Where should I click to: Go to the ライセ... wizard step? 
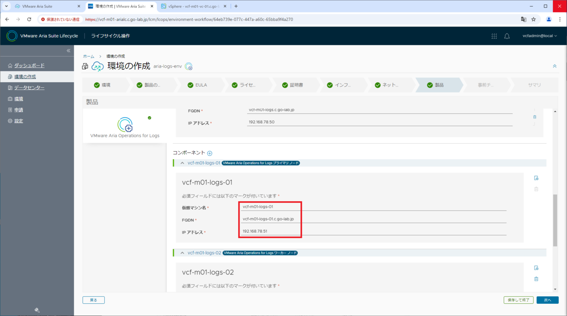(x=248, y=85)
